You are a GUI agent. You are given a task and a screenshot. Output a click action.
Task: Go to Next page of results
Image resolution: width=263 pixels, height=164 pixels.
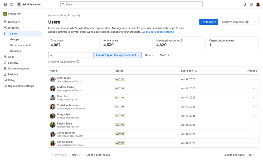click(x=76, y=155)
